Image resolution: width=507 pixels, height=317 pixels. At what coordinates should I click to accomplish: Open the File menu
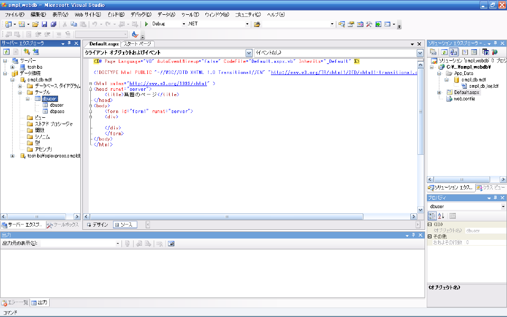[14, 15]
